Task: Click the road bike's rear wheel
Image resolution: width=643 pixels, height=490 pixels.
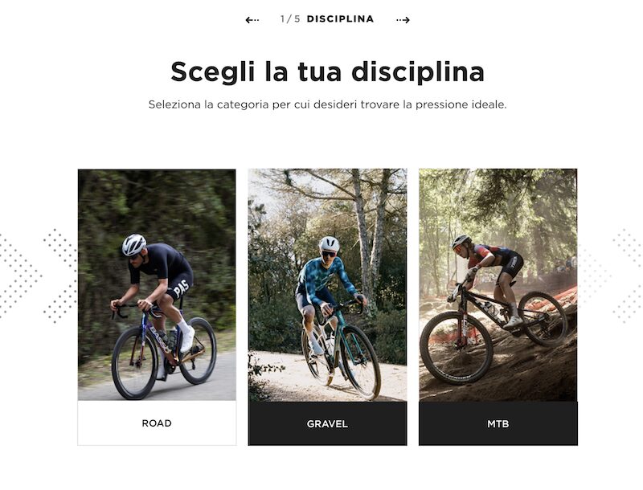Action: tap(198, 351)
